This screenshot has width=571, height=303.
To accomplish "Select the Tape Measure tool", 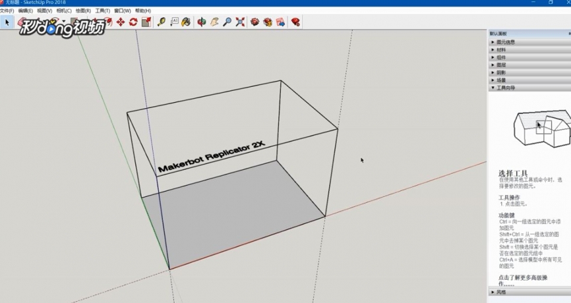I will [x=161, y=22].
